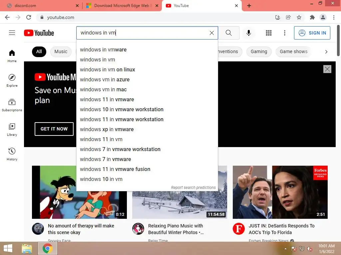Open "No amount of therapy" video title
Viewport: 341px width, 255px height.
[x=81, y=229]
